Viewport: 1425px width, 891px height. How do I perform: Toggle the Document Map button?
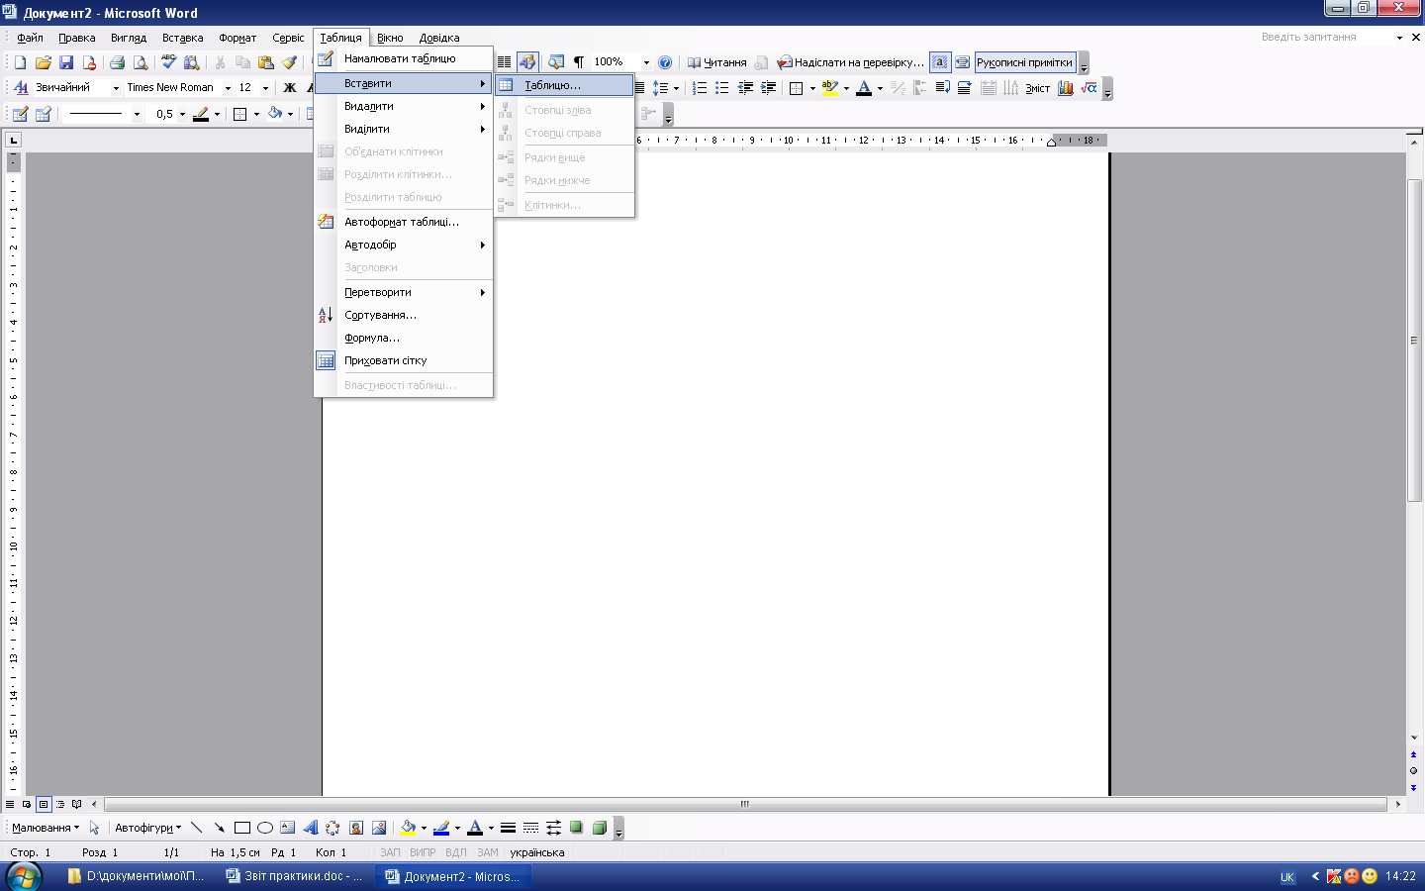556,62
